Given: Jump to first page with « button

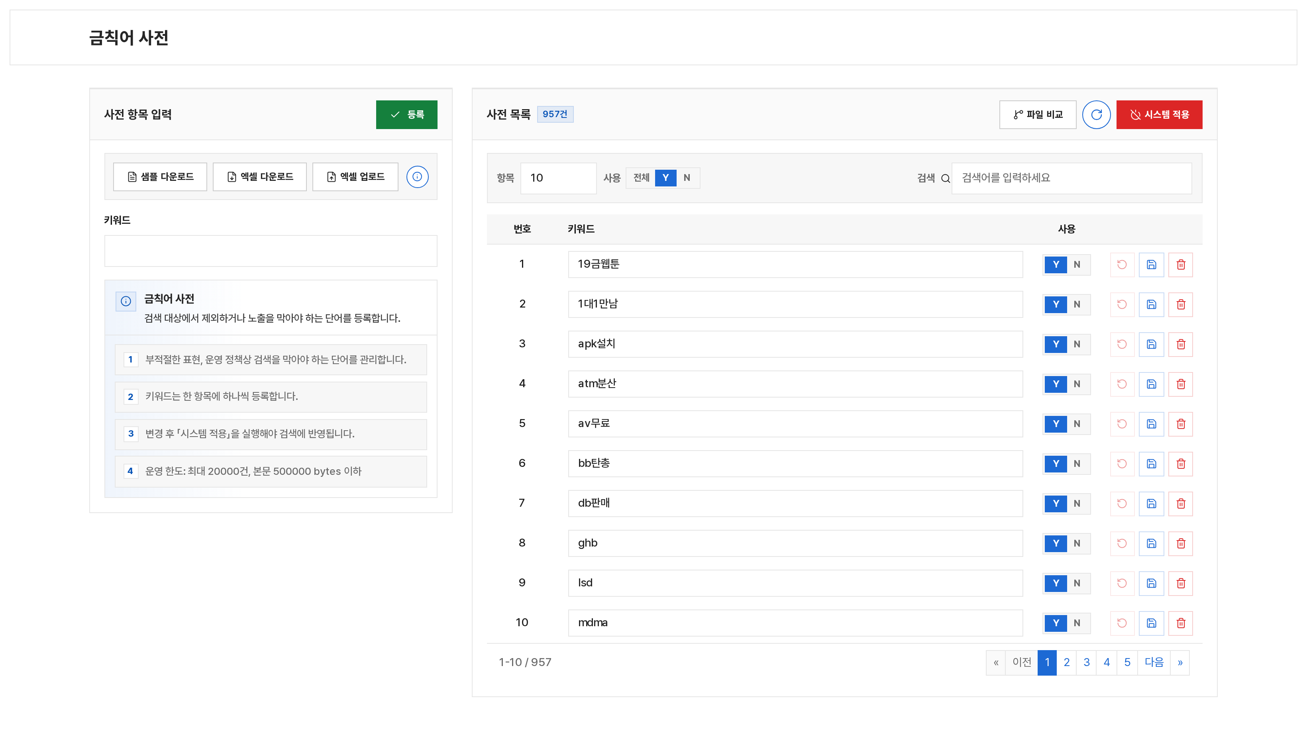Looking at the screenshot, I should coord(995,662).
